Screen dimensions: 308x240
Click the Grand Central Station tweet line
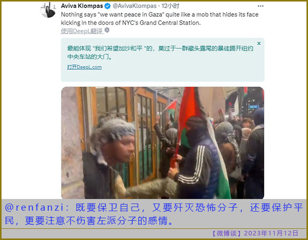(x=131, y=23)
